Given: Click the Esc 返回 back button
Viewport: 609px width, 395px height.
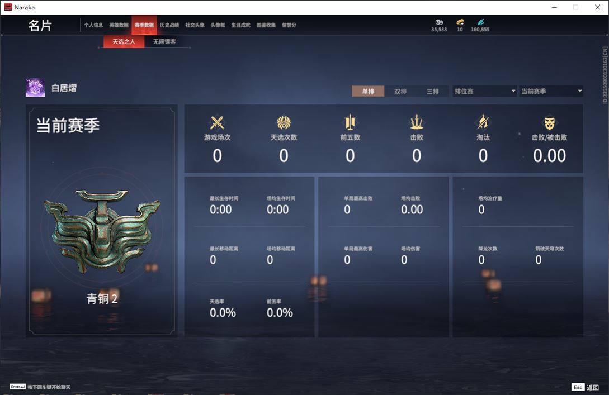Looking at the screenshot, I should 586,387.
